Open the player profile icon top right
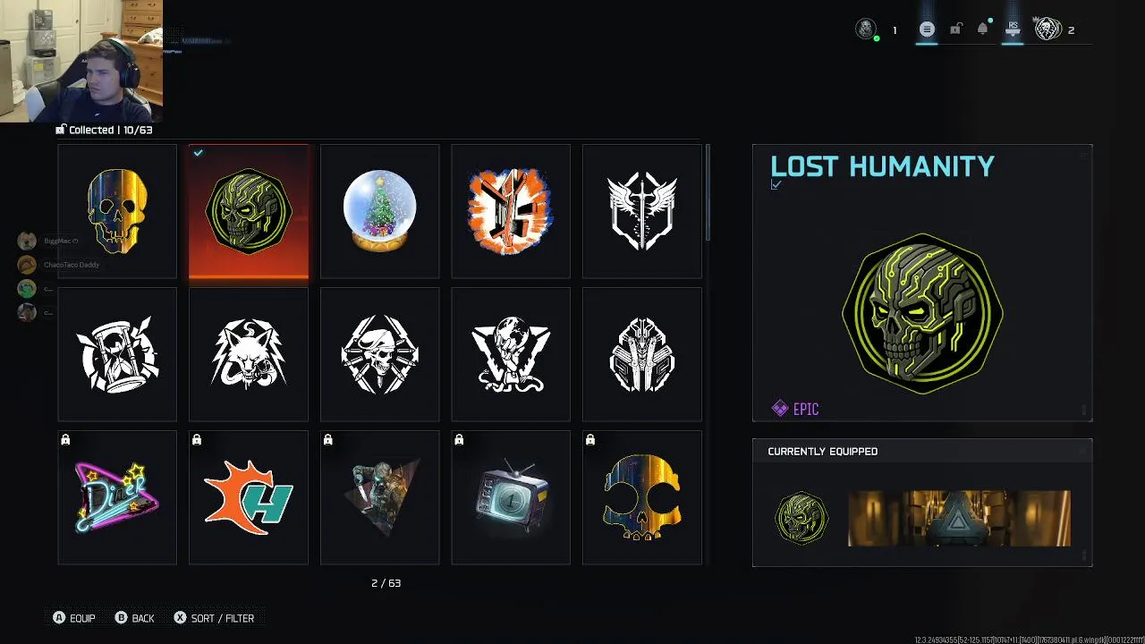Viewport: 1145px width, 644px height. [1047, 30]
